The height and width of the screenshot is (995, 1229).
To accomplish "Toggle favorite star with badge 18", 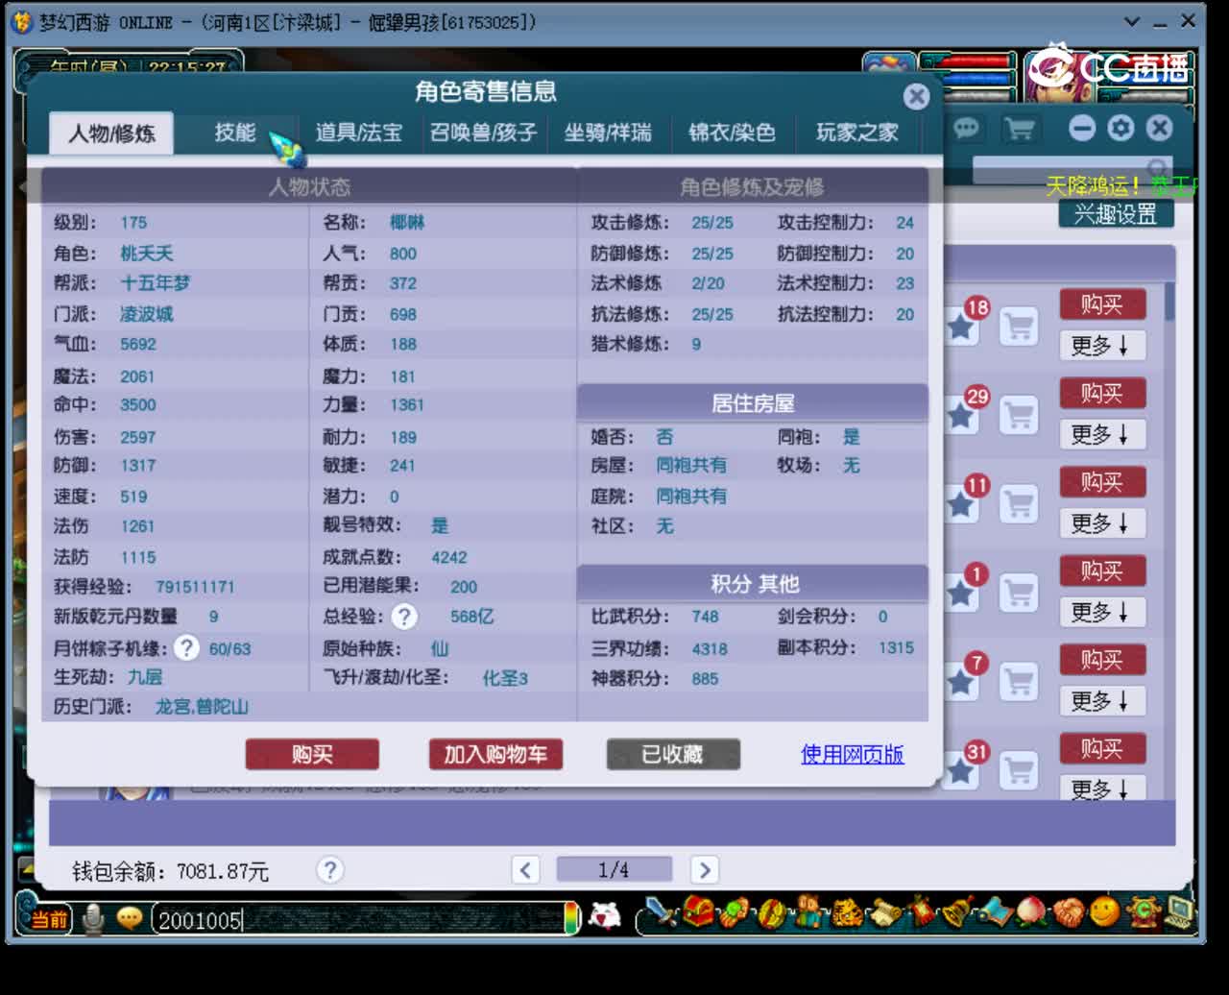I will pyautogui.click(x=960, y=328).
